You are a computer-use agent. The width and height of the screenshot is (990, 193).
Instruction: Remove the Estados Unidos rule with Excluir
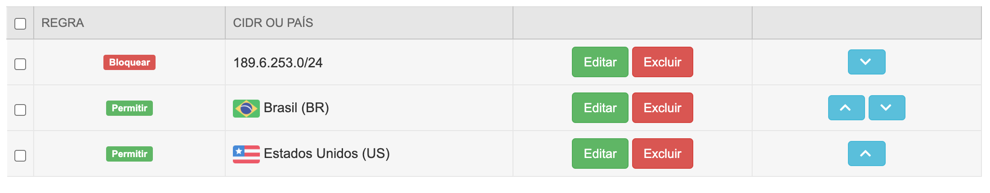click(662, 154)
